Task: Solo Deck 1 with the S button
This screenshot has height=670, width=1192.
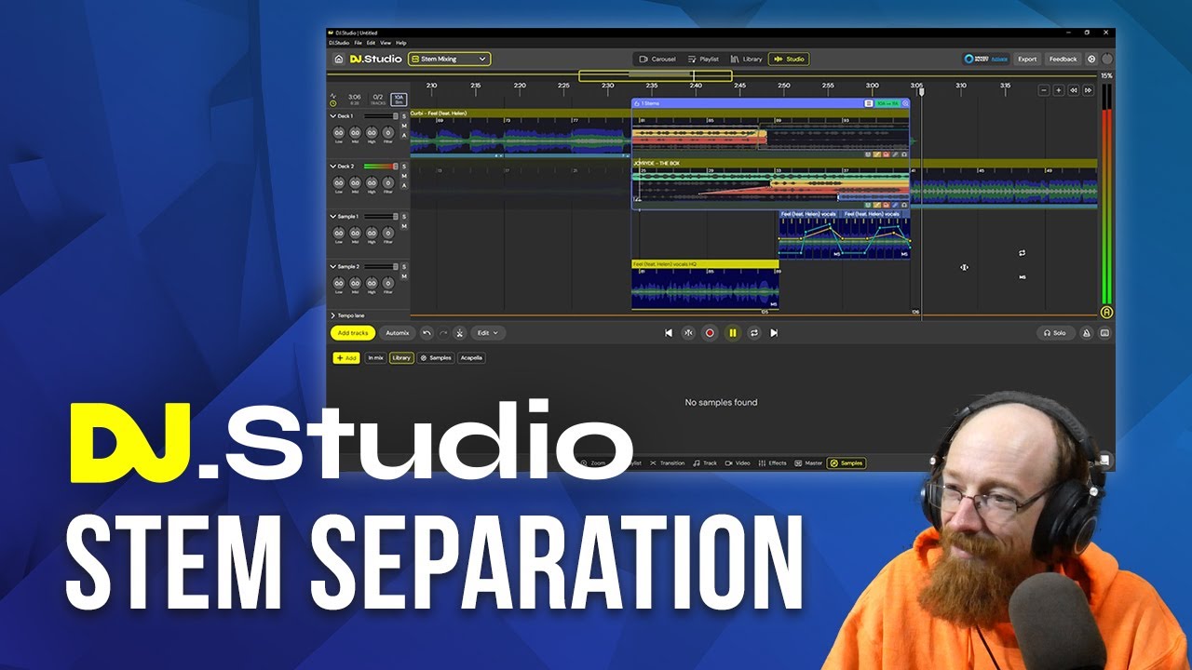Action: 404,116
